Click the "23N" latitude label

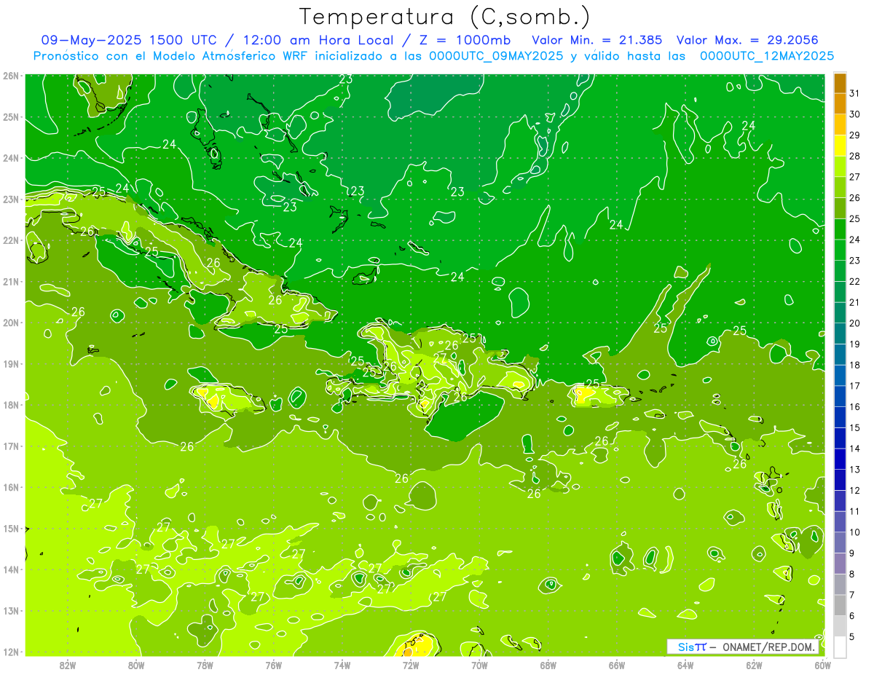pos(11,200)
